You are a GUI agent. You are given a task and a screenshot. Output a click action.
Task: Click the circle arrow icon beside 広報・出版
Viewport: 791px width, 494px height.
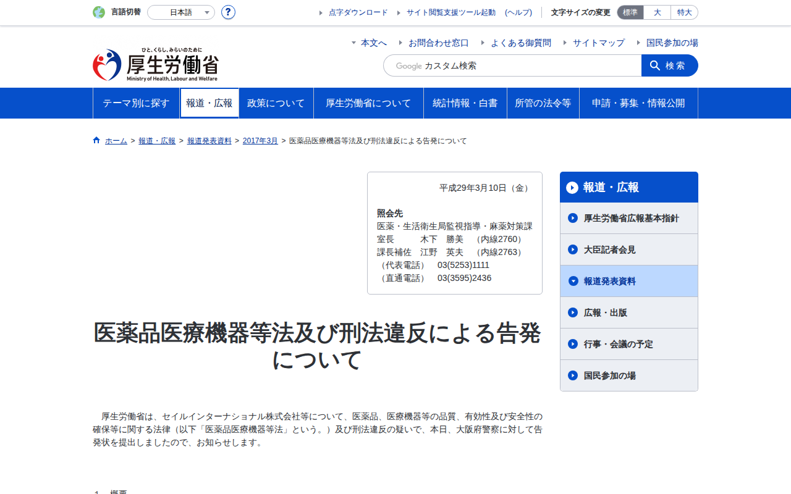(x=573, y=312)
